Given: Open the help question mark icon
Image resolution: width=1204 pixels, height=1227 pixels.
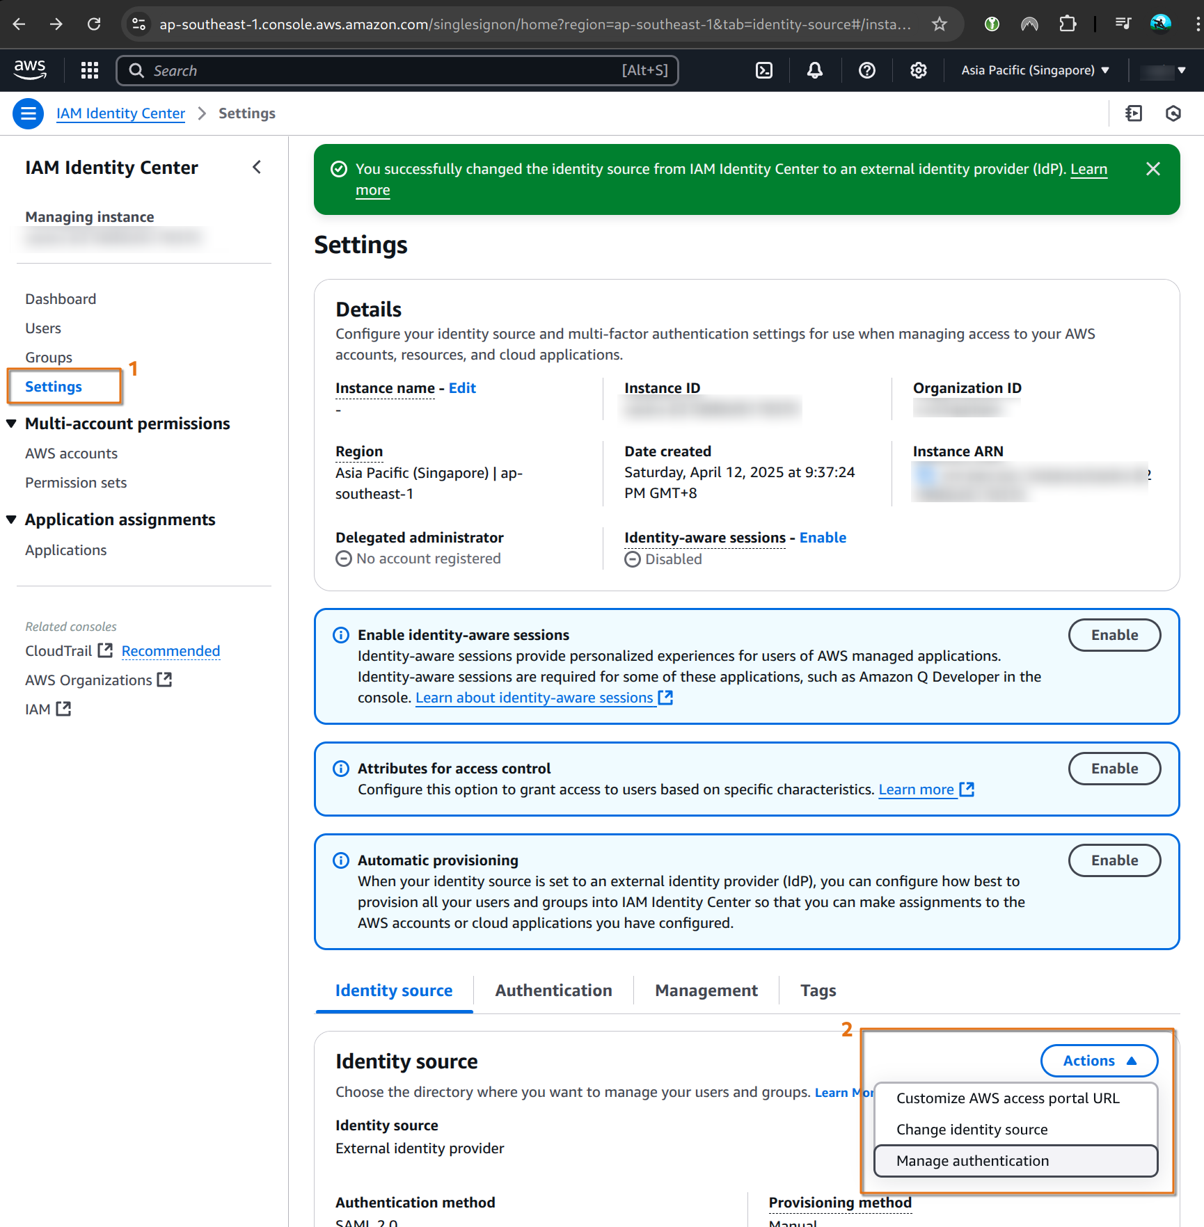Looking at the screenshot, I should (x=866, y=70).
